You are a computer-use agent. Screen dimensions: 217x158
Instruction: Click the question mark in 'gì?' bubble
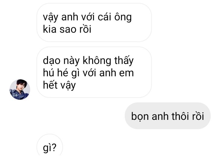tap(54, 147)
